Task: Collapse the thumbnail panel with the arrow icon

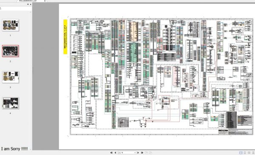Action: 31,4
